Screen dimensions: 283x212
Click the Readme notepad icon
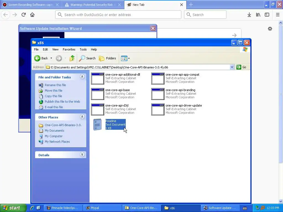coord(98,124)
